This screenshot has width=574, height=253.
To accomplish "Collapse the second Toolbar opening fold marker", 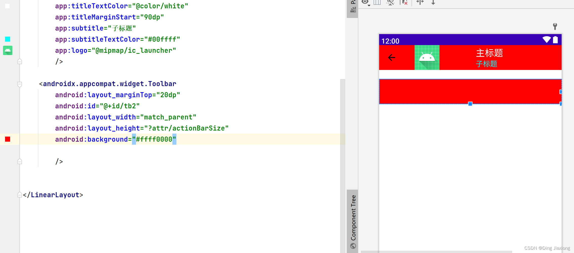I will pyautogui.click(x=20, y=84).
